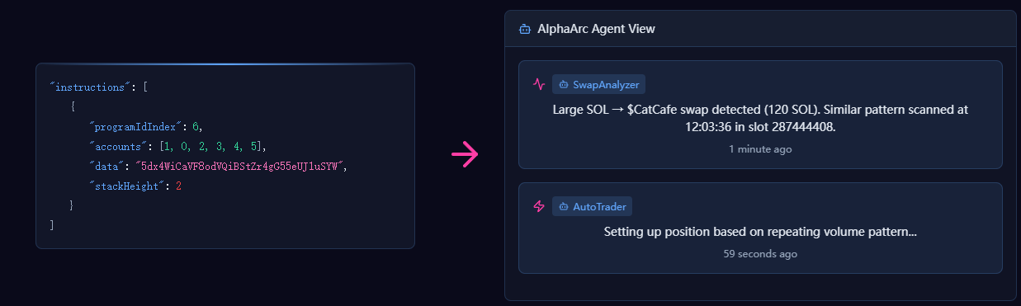1021x306 pixels.
Task: Click the "stackHeight" key in code block
Action: pyautogui.click(x=125, y=186)
